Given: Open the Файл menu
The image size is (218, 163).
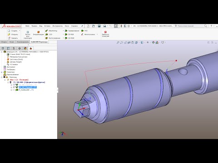Looking at the screenshot, I should coord(27,26).
